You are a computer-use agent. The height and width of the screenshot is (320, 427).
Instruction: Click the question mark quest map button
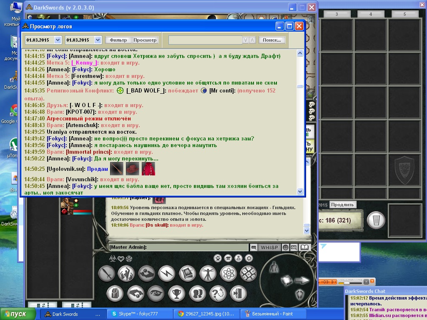[218, 294]
